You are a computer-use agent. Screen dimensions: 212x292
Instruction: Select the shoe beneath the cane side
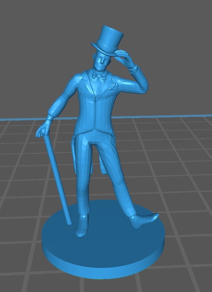(x=82, y=227)
